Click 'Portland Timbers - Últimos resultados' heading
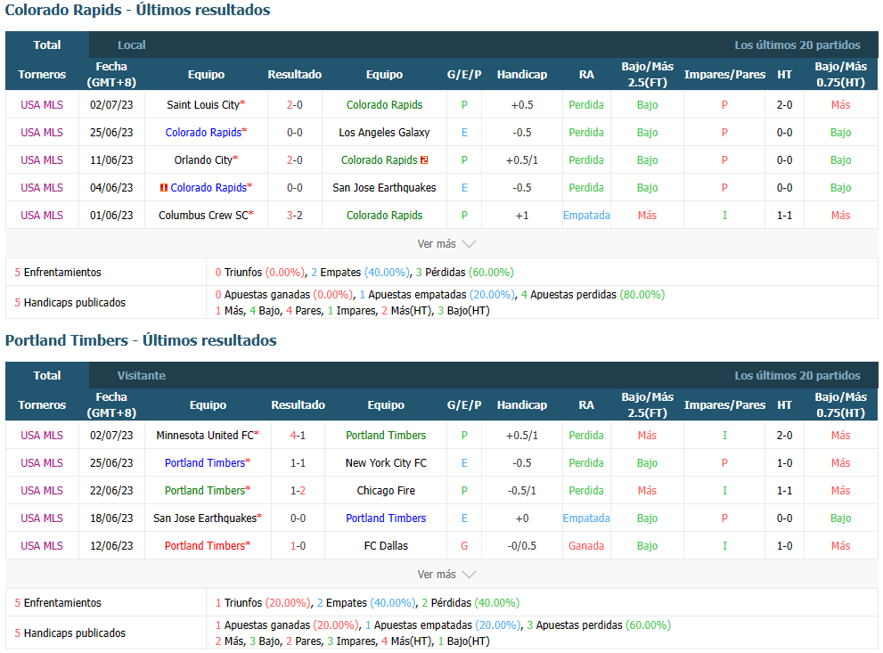Screen dimensions: 883x653 coord(141,340)
